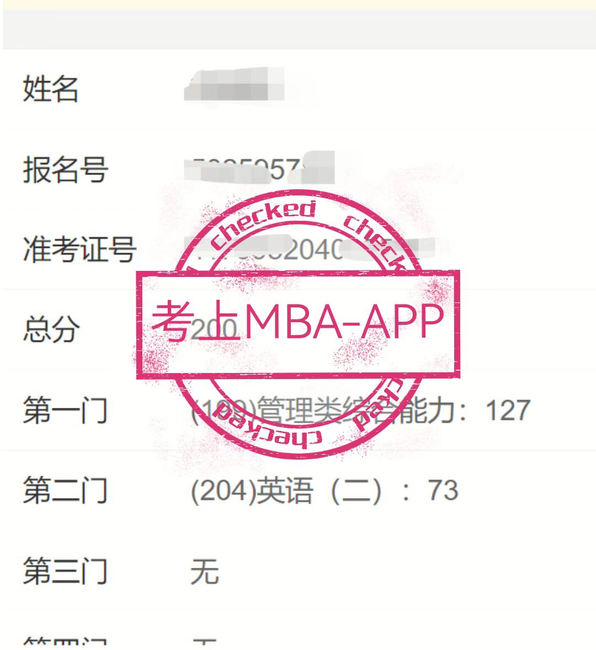Image resolution: width=596 pixels, height=650 pixels.
Task: Click the 准考证号 label
Action: point(79,249)
